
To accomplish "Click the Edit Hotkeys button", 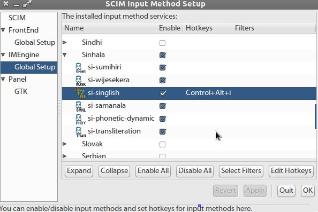I will pos(291,171).
